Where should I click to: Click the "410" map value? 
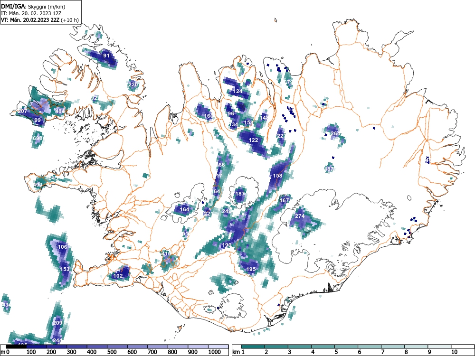167,253
